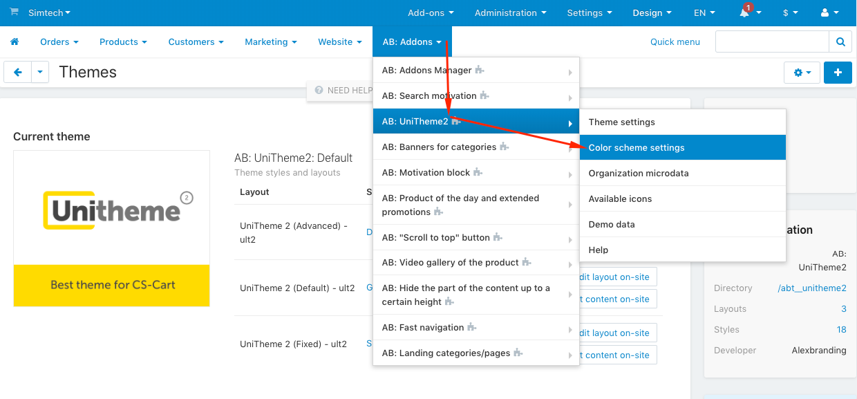Click the back arrow button

tap(18, 72)
